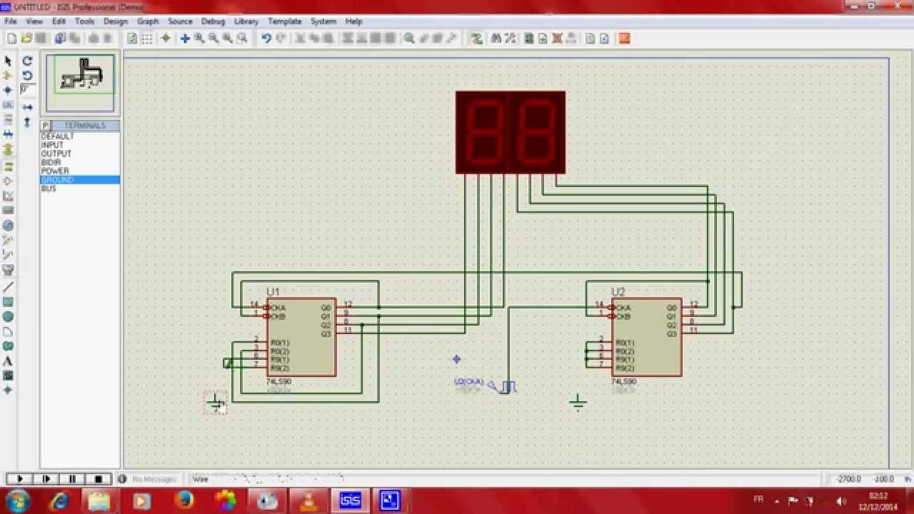Choose the Text script mode tool

click(9, 119)
